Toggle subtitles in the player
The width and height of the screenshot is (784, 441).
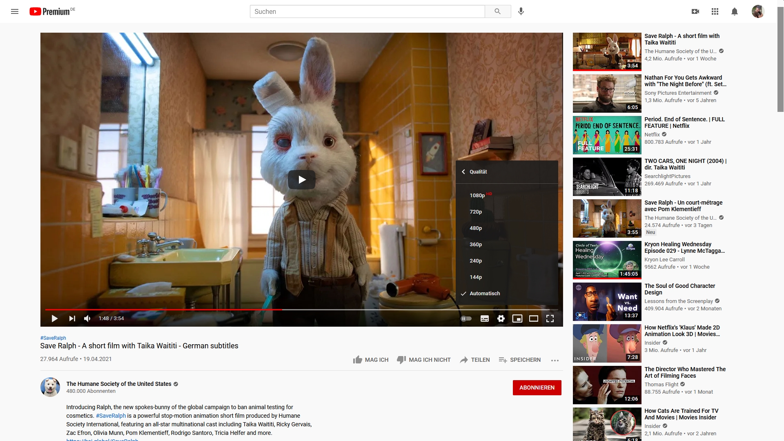click(x=484, y=318)
